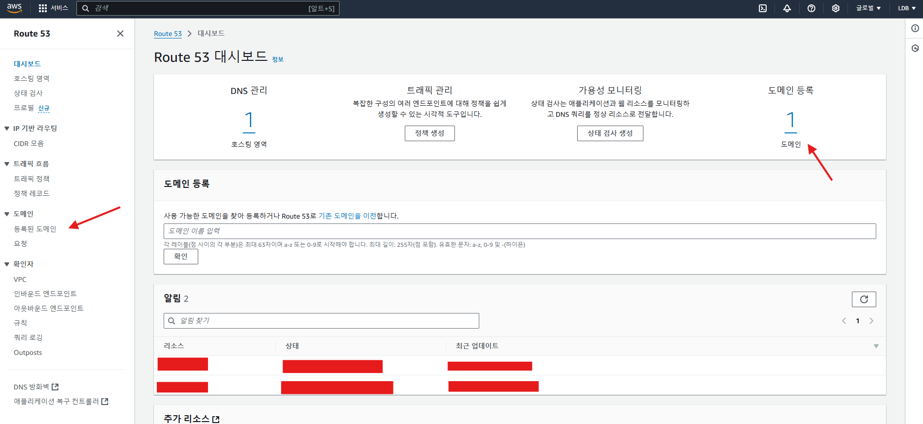Follow the Route 53 breadcrumb link
923x424 pixels.
point(168,34)
